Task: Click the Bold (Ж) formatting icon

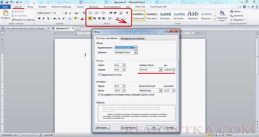Action: (39, 19)
